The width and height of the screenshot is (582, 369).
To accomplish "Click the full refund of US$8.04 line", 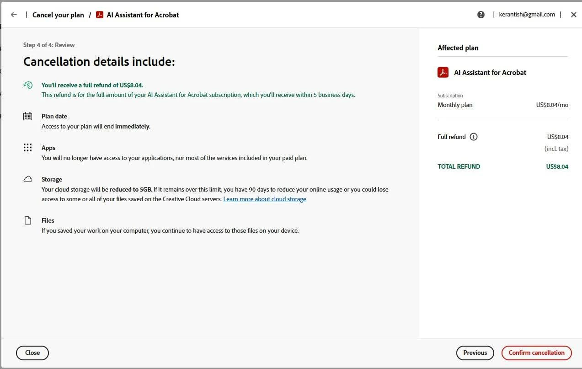I will coord(92,85).
